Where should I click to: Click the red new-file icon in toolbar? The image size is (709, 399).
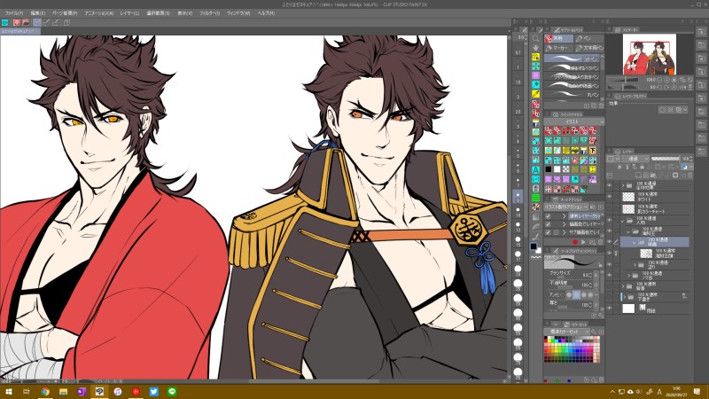[17, 22]
